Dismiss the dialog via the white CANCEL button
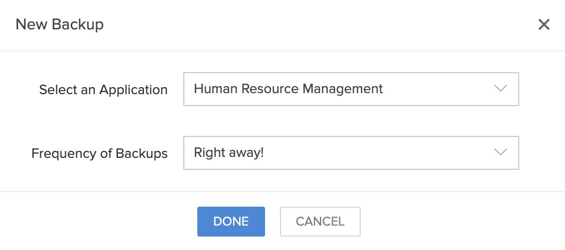 [320, 222]
